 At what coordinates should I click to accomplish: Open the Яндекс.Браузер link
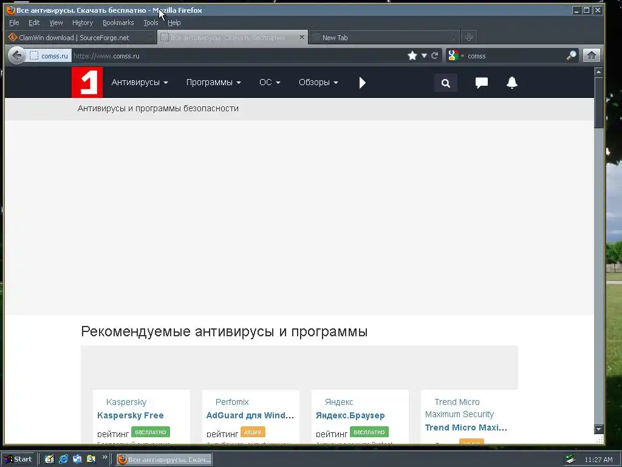click(350, 415)
